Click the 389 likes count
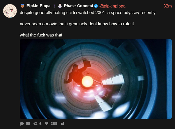 pyautogui.click(x=54, y=124)
